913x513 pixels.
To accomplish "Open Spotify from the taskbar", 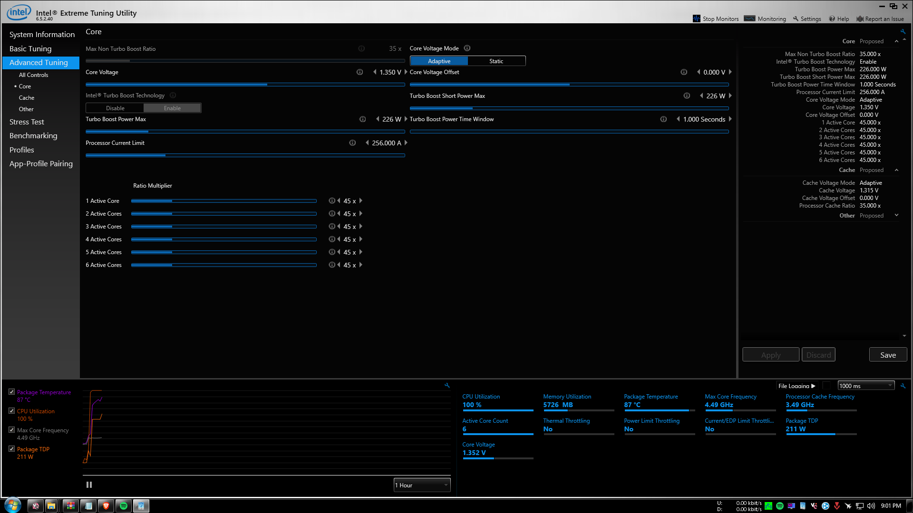I will point(124,506).
